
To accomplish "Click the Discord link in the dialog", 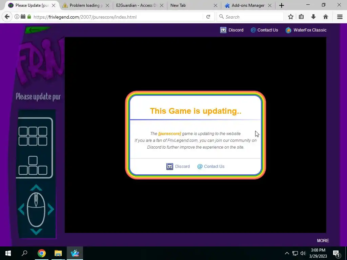I will [x=182, y=167].
